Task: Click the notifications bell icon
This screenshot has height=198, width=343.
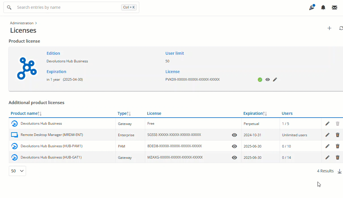Action: coord(323,8)
